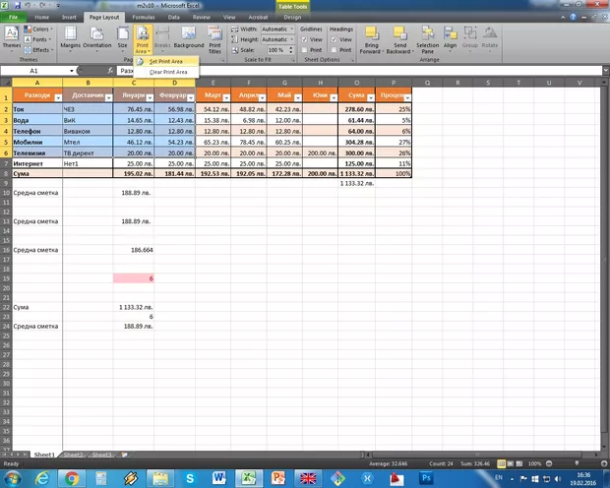610x488 pixels.
Task: Enable the Gridlines Print checkbox
Action: click(x=303, y=49)
